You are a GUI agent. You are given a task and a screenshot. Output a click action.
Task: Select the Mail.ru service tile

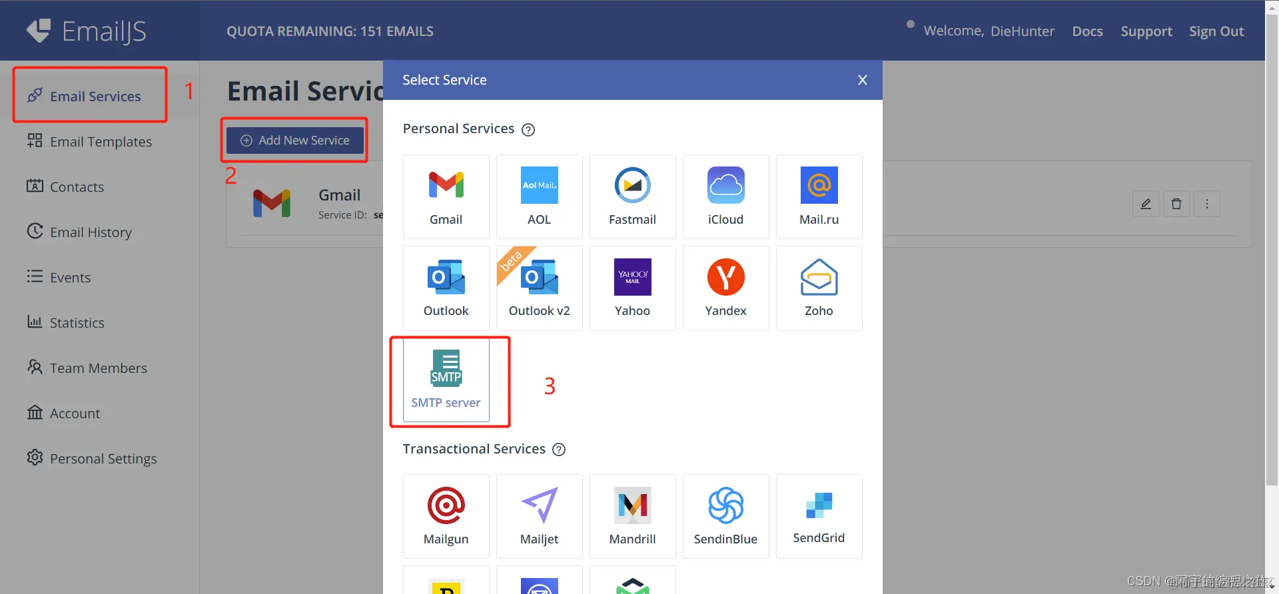(x=819, y=196)
